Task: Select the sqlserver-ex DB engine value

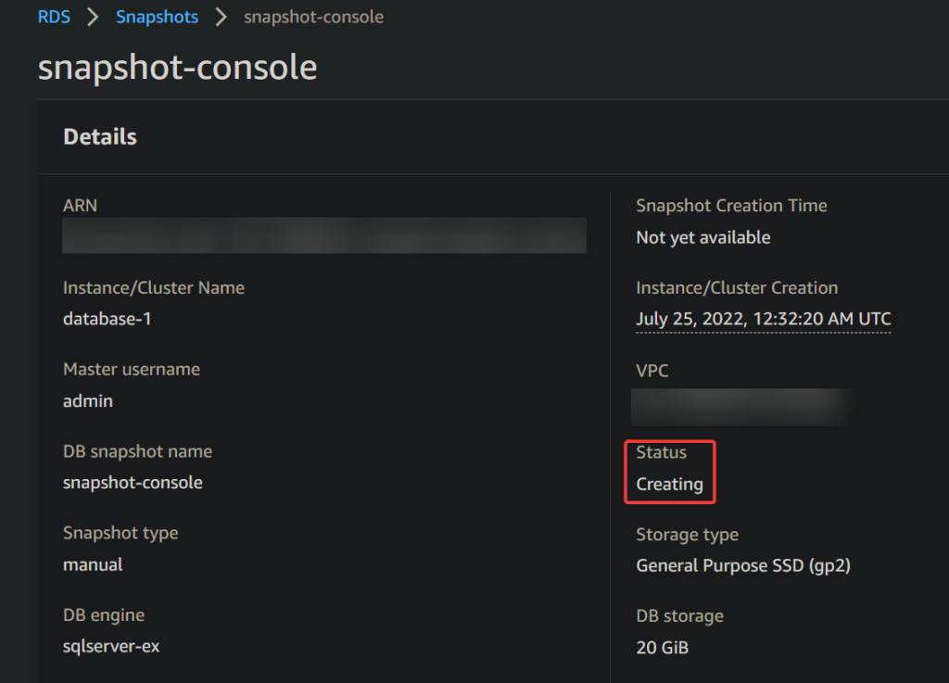Action: (x=111, y=647)
